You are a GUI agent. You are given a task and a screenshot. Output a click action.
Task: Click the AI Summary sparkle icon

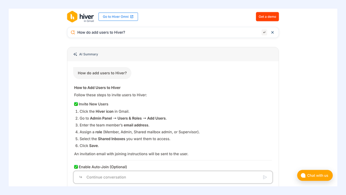[x=75, y=54]
